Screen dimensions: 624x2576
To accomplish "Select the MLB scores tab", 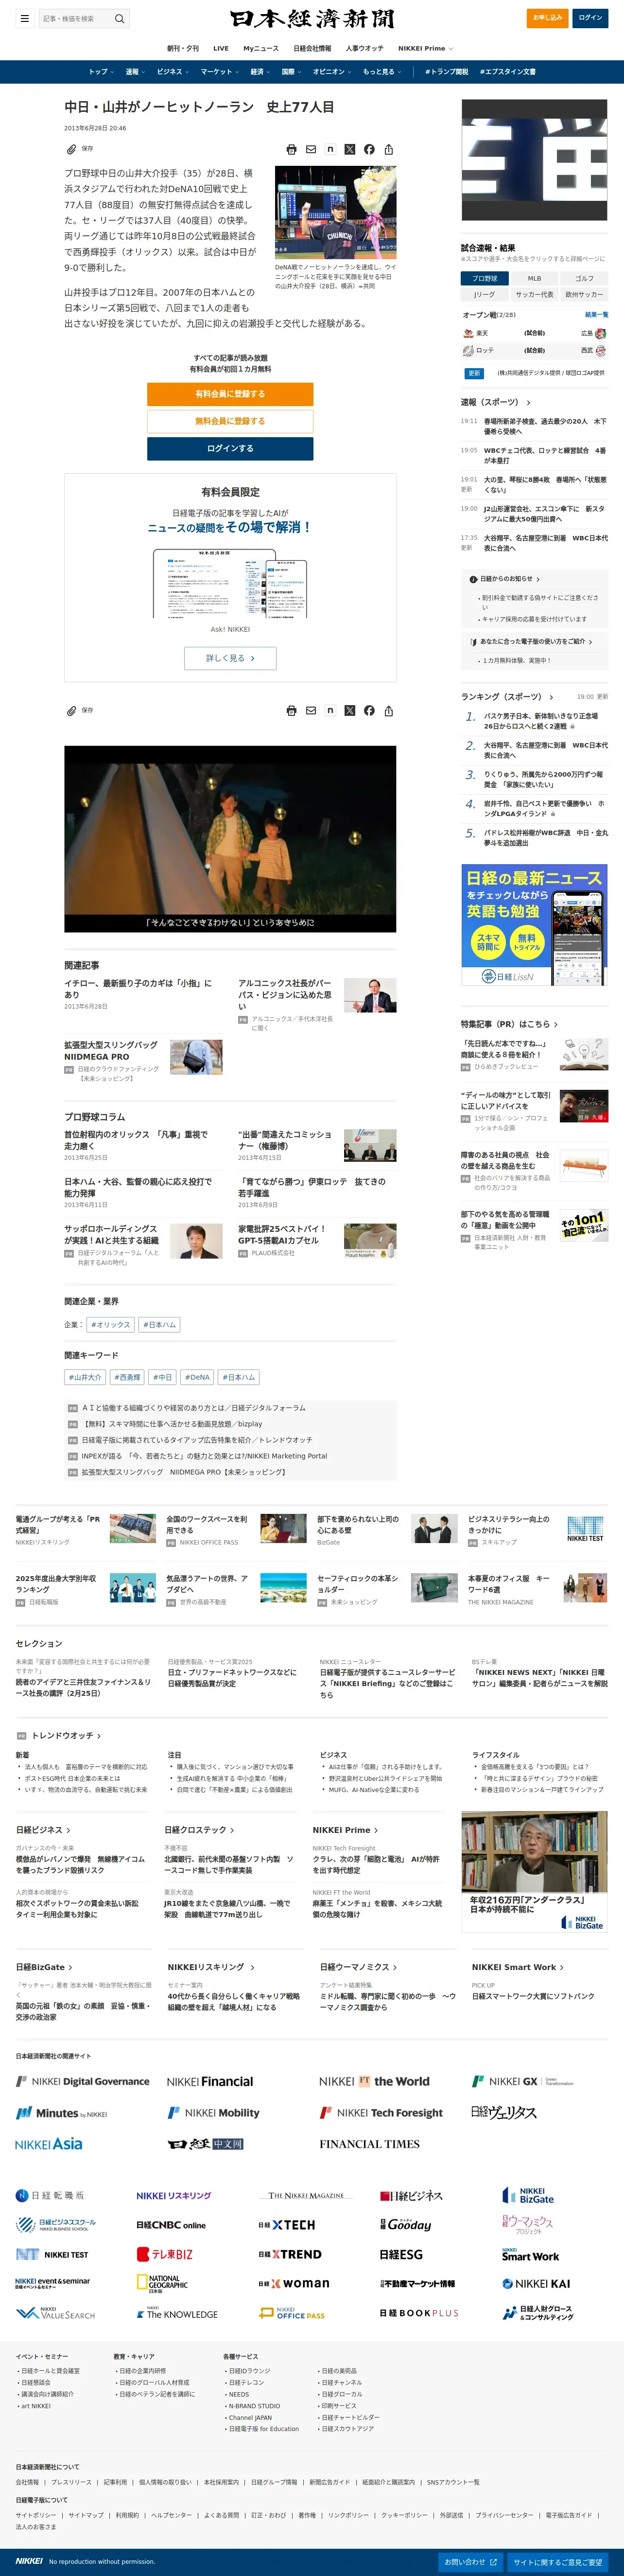I will pyautogui.click(x=534, y=278).
